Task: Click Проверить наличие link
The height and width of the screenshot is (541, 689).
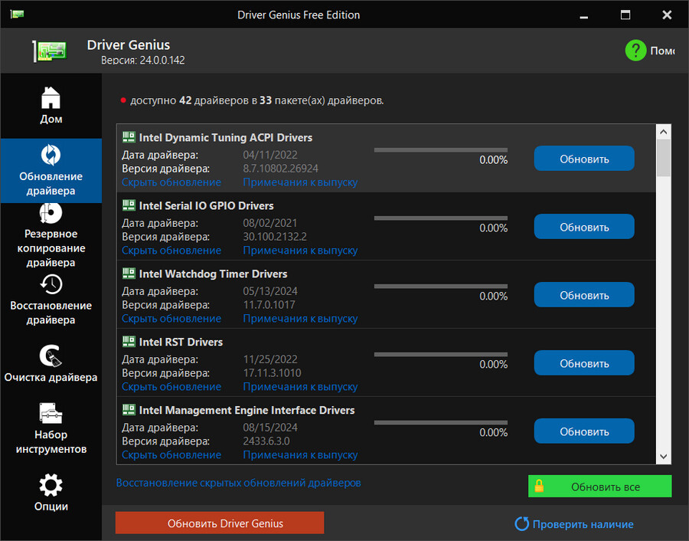Action: [x=583, y=524]
